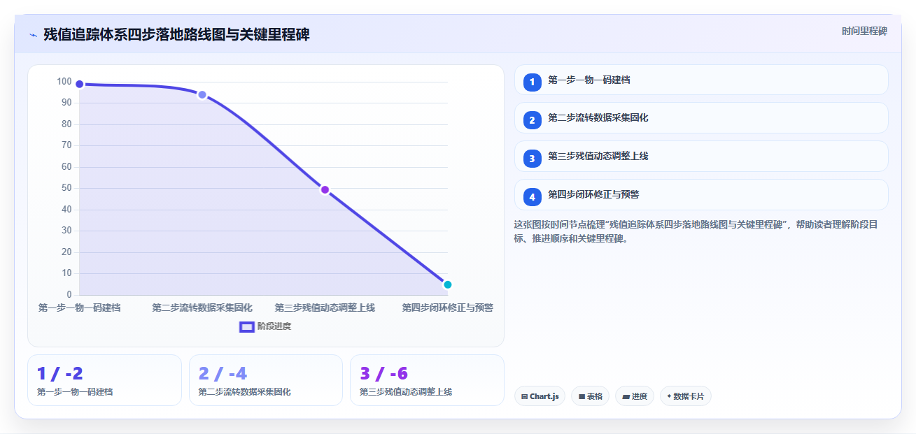Select step badge number 4

[532, 197]
